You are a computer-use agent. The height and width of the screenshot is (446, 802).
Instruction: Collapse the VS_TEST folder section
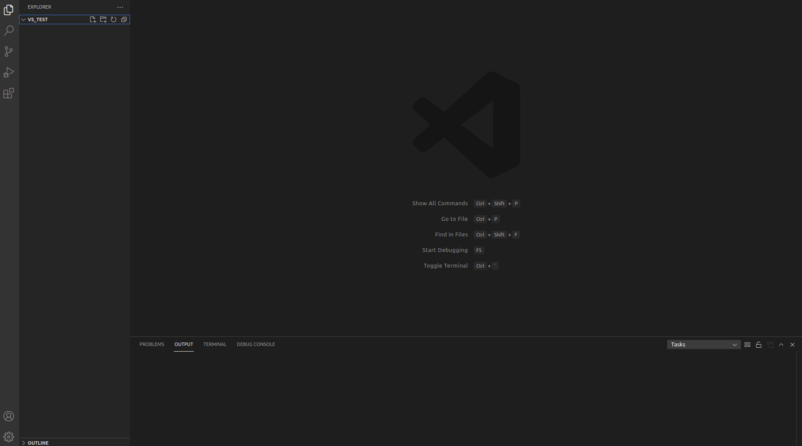pyautogui.click(x=75, y=19)
